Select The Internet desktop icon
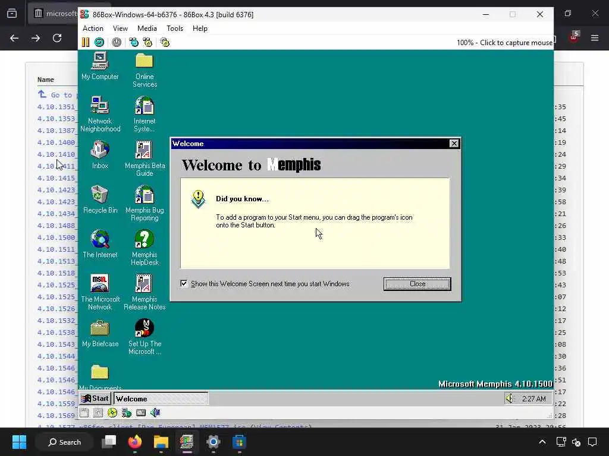 [100, 244]
